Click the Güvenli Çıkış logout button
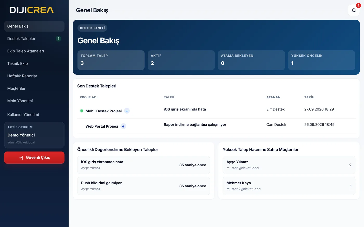This screenshot has width=364, height=227. [34, 157]
